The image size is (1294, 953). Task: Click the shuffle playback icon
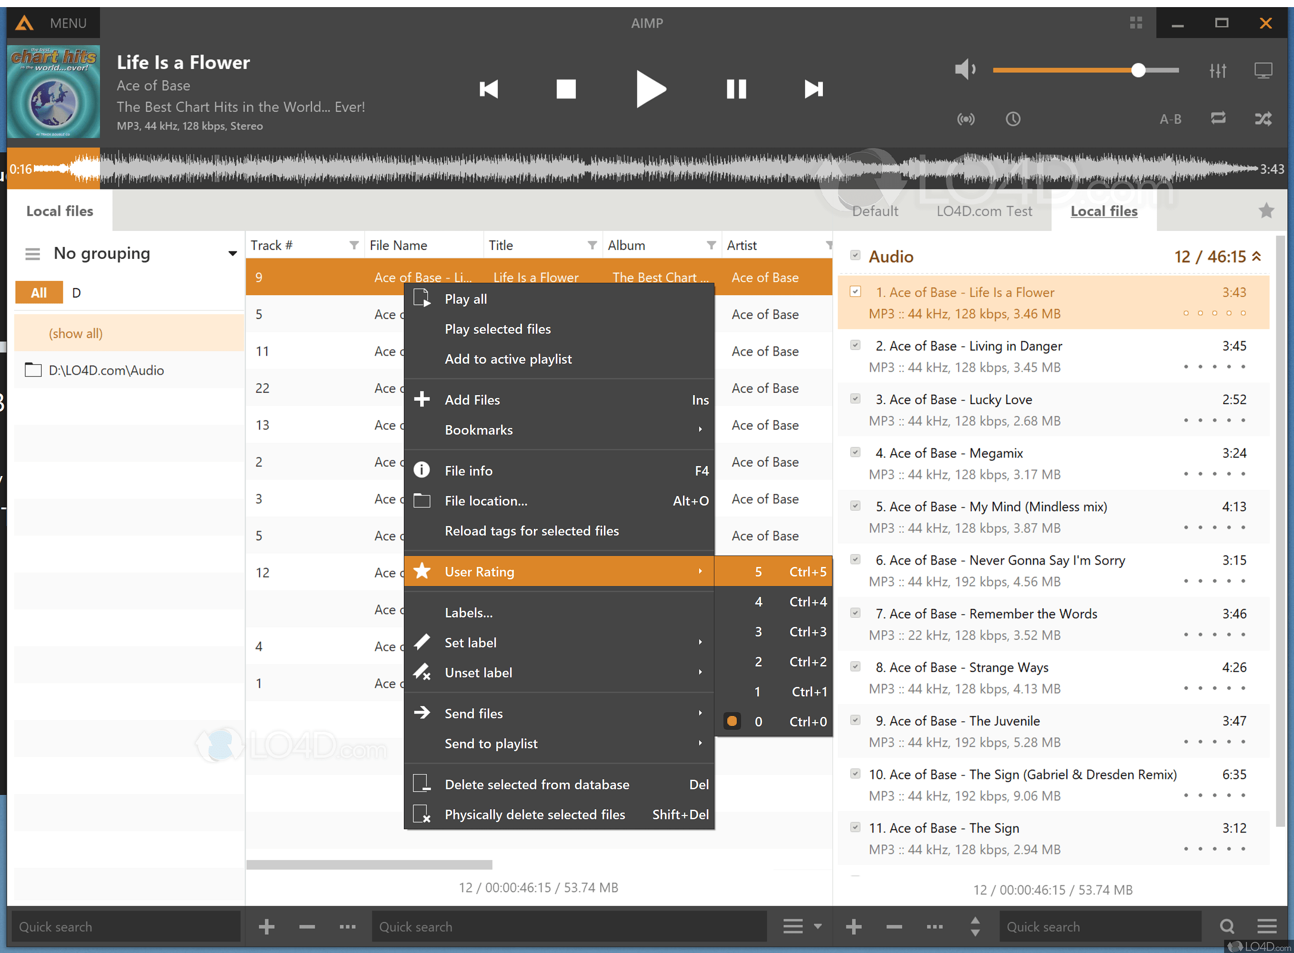(x=1263, y=119)
